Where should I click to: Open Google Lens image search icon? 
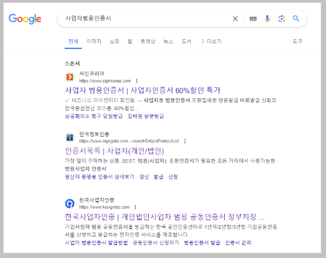click(281, 19)
